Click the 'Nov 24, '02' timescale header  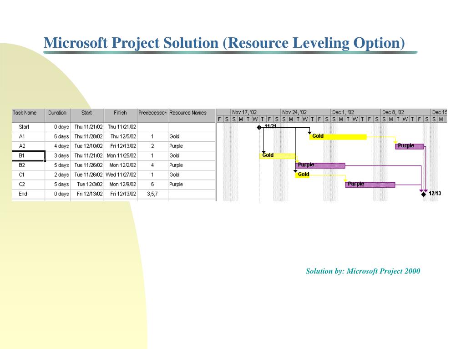tap(305, 112)
